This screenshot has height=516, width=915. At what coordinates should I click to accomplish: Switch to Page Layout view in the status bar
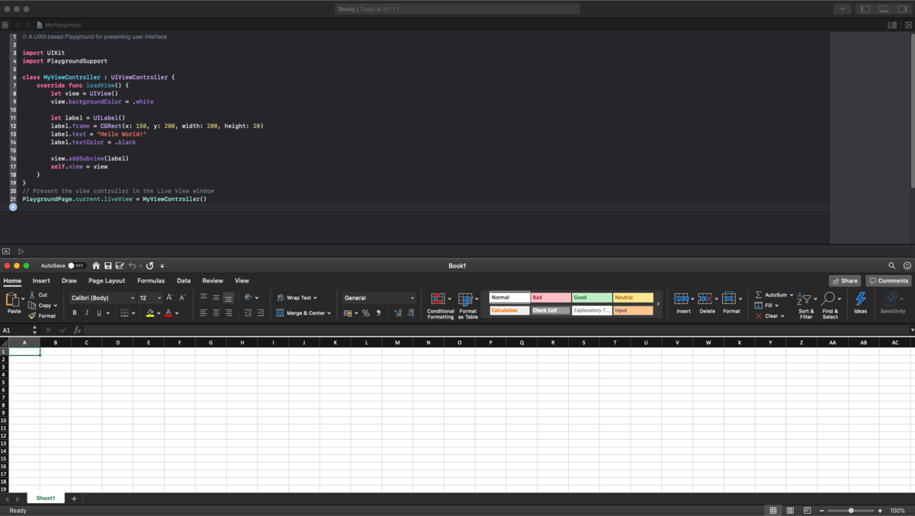click(x=790, y=511)
